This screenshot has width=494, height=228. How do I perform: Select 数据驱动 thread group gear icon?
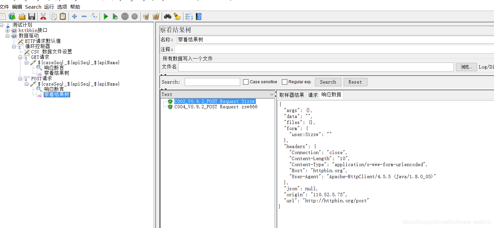point(14,36)
